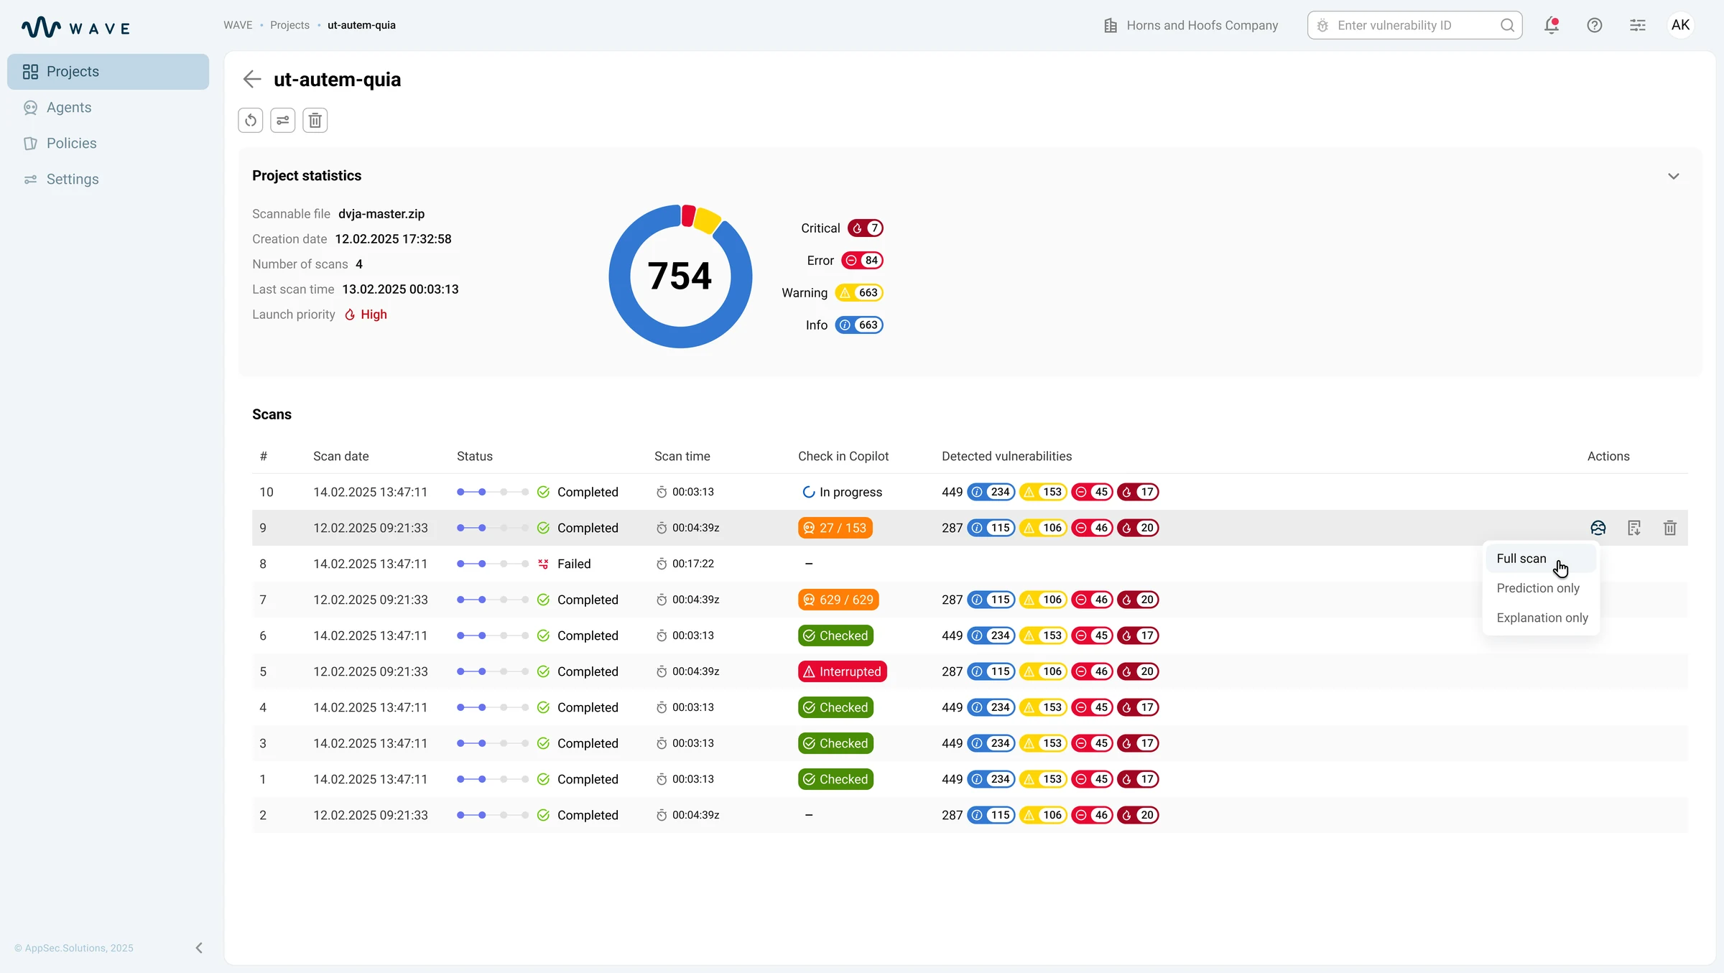1724x973 pixels.
Task: Click the WAVE logo
Action: click(76, 27)
